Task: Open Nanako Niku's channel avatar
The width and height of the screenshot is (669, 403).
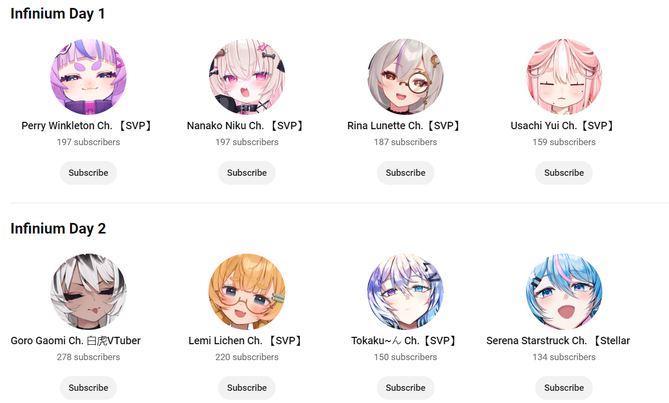Action: [247, 77]
